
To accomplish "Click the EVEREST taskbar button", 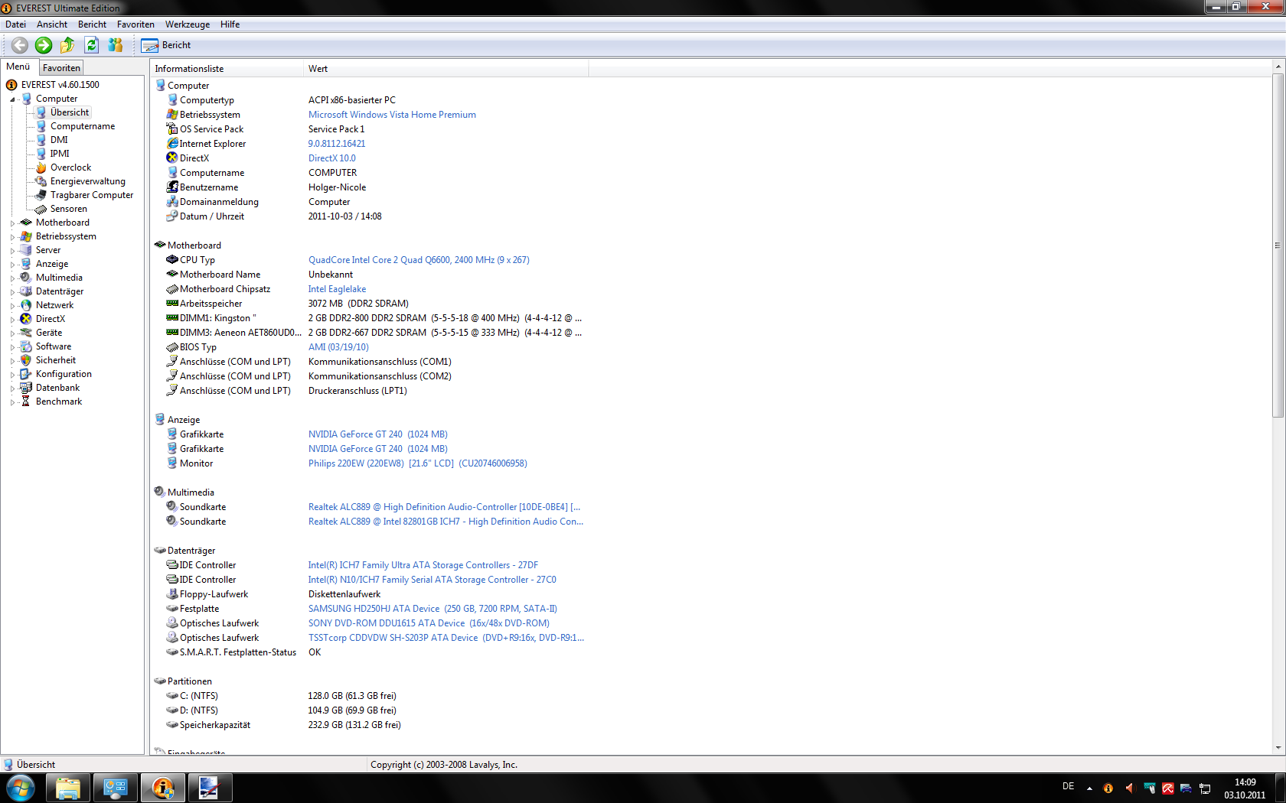I will (x=162, y=788).
